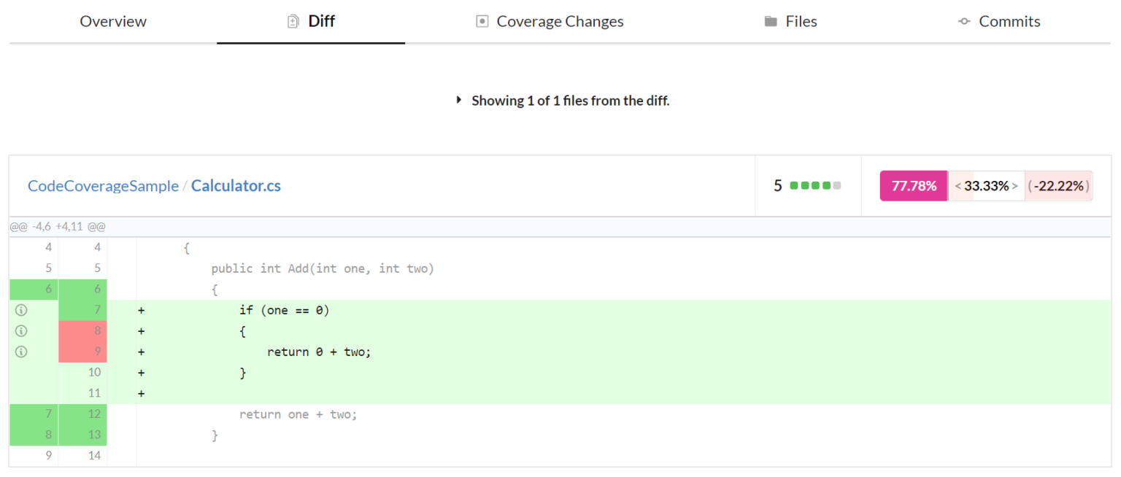Open the CodeCoverageSample folder link
This screenshot has height=477, width=1121.
(x=103, y=186)
